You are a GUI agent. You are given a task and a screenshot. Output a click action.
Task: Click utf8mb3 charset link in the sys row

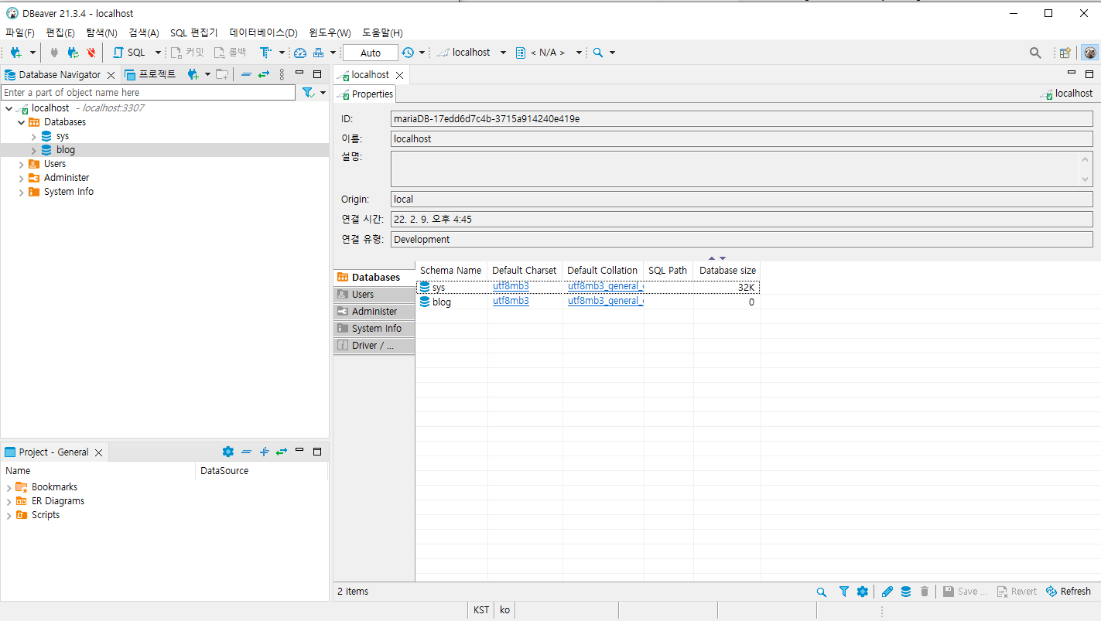click(x=511, y=286)
